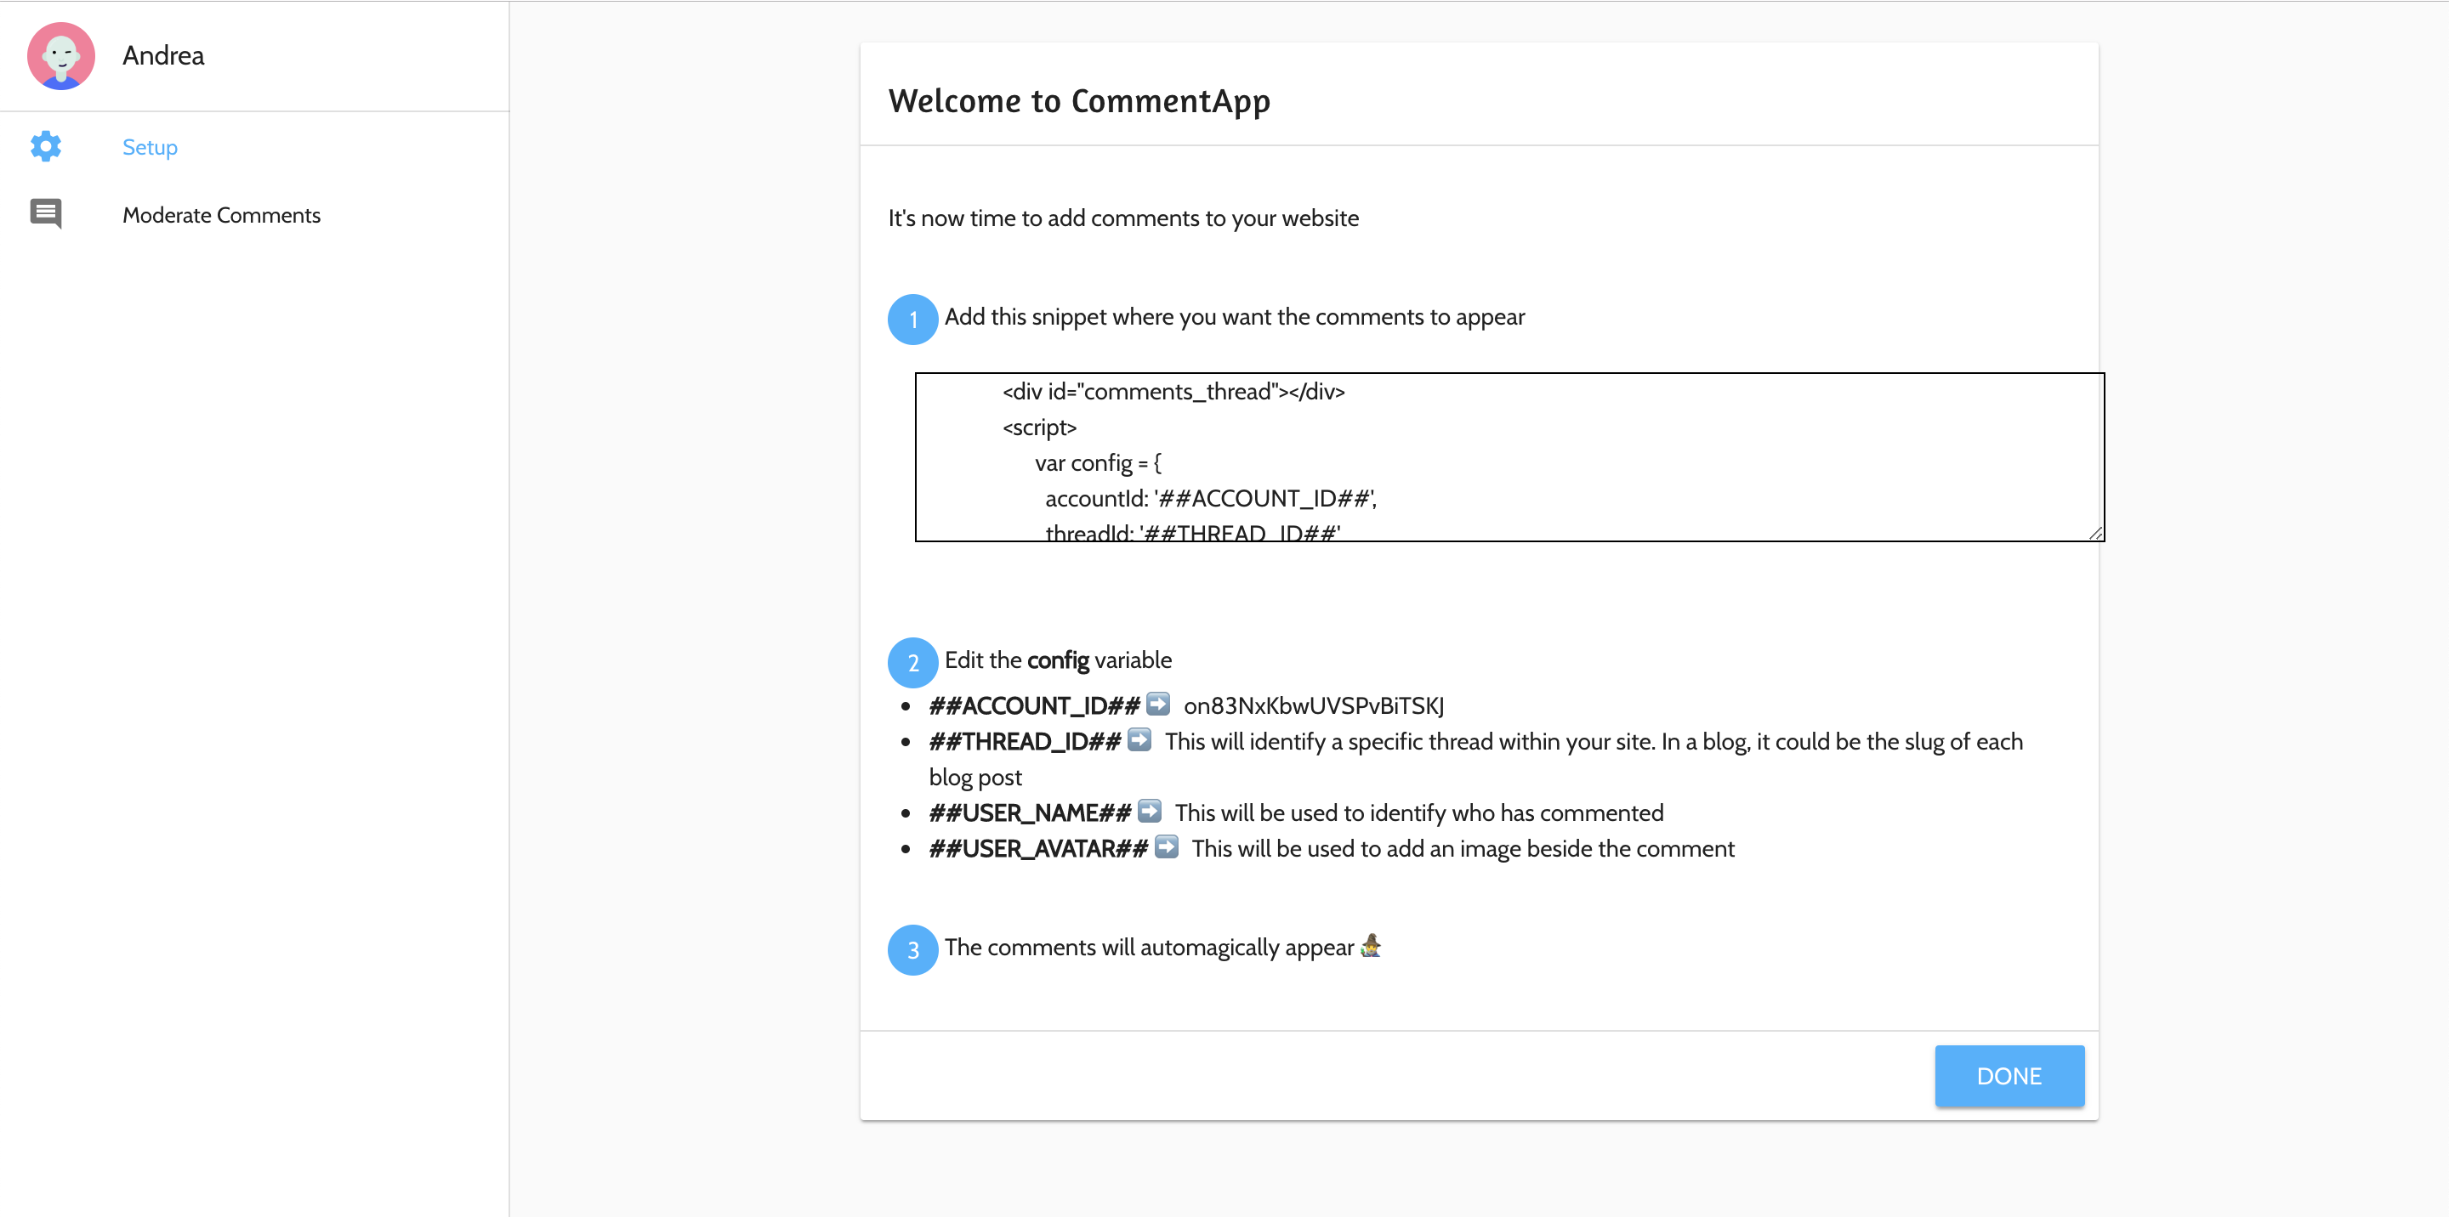
Task: Navigate to Moderate Comments
Action: point(221,215)
